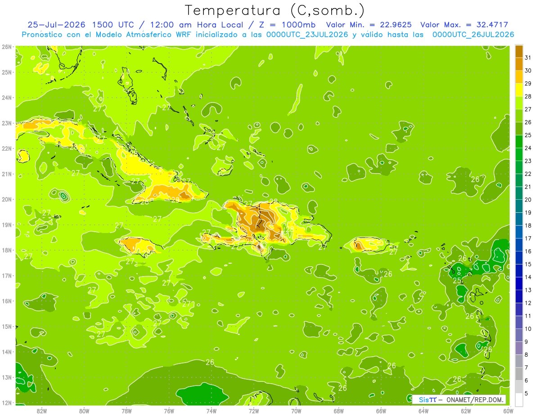Click the 21N latitude axis label
The image size is (540, 417).
pos(6,174)
